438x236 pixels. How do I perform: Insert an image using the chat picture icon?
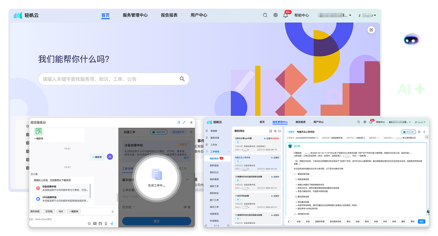click(x=95, y=223)
